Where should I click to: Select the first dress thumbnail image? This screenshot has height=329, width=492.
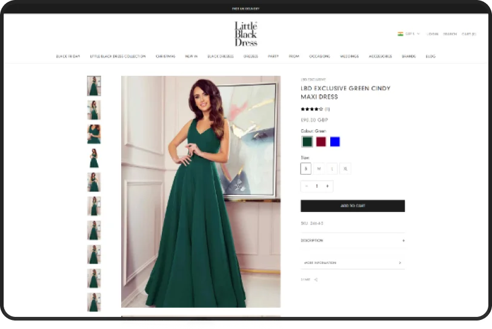94,85
